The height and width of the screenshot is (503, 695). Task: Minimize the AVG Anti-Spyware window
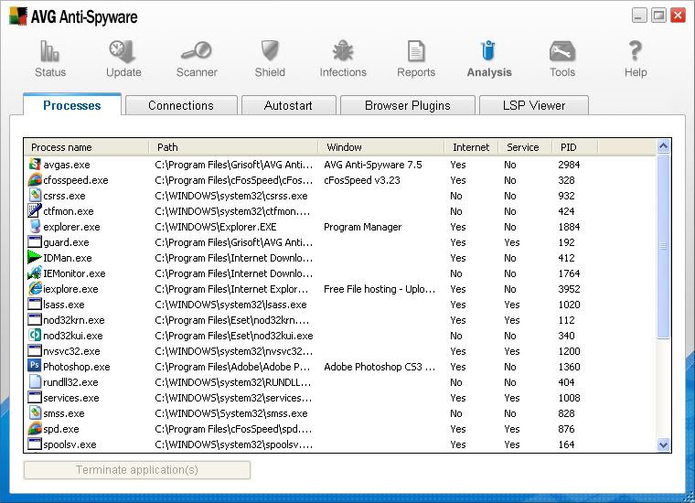pyautogui.click(x=638, y=16)
